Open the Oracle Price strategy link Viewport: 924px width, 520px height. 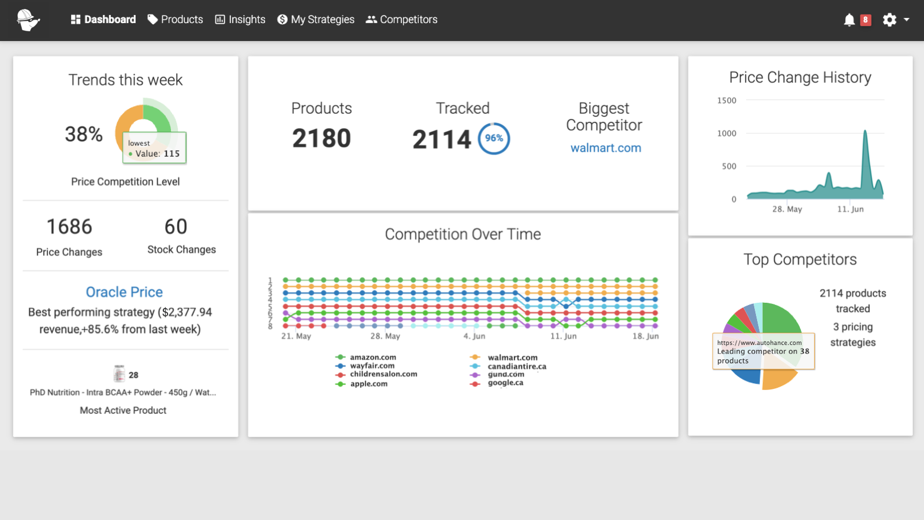[124, 292]
